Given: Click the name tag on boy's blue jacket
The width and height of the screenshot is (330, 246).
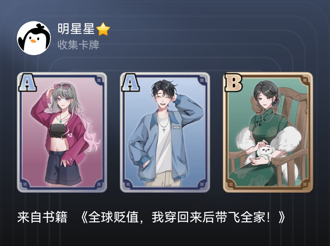Looking at the screenshot, I should 176,127.
